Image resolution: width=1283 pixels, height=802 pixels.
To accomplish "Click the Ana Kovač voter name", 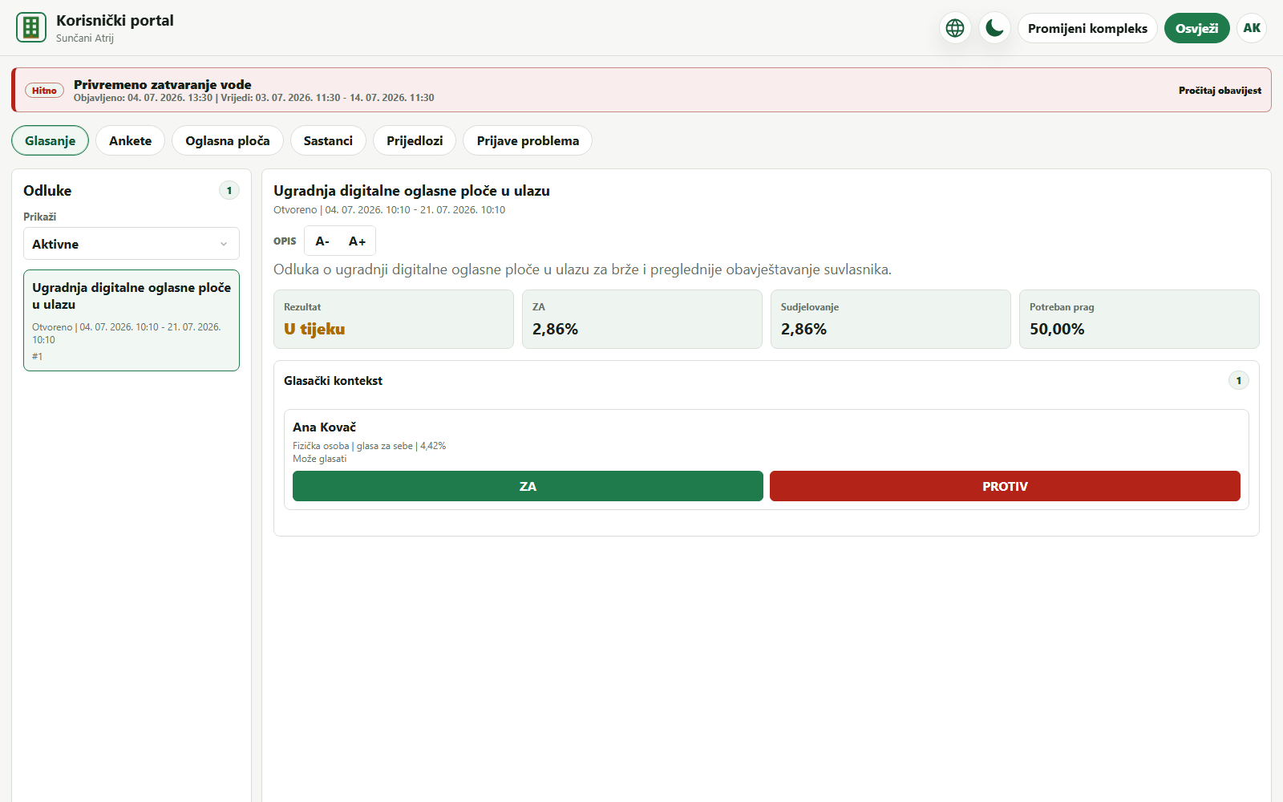I will (x=324, y=427).
